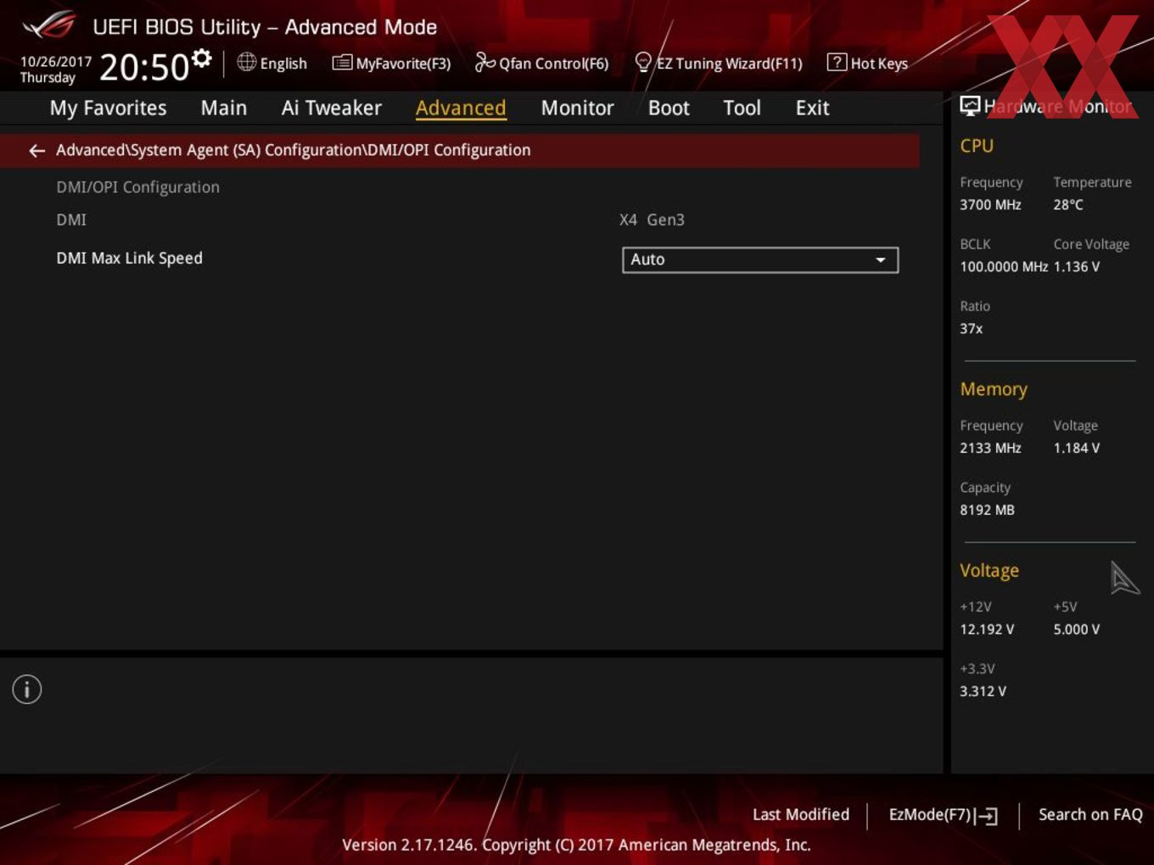Image resolution: width=1154 pixels, height=865 pixels.
Task: Open the Boot tab
Action: click(x=669, y=108)
